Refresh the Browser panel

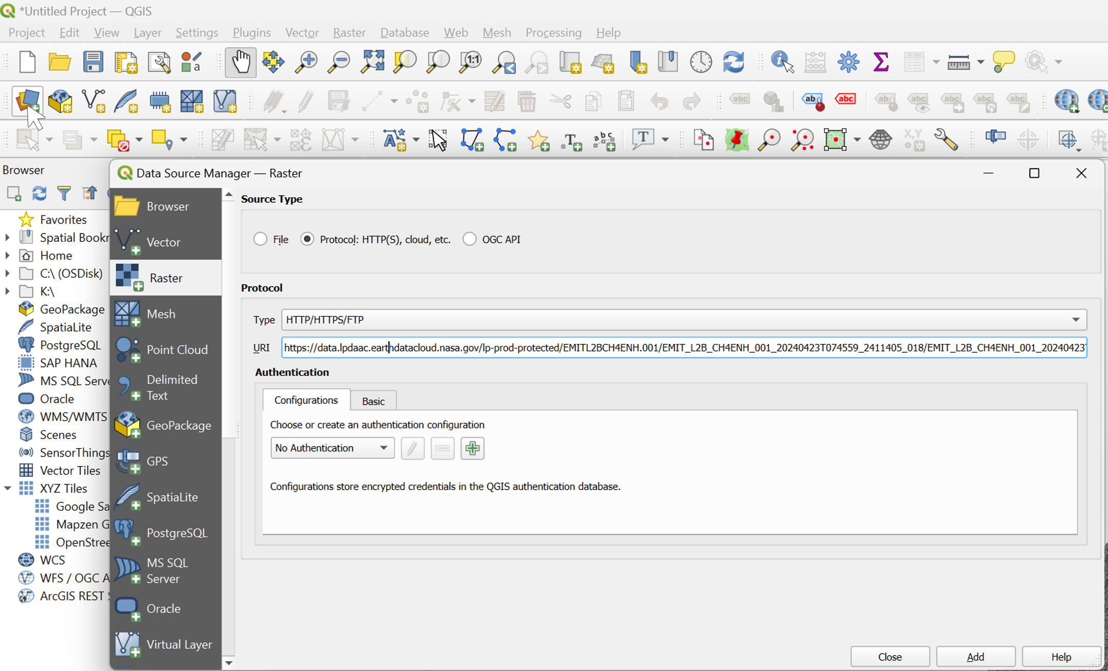click(39, 193)
